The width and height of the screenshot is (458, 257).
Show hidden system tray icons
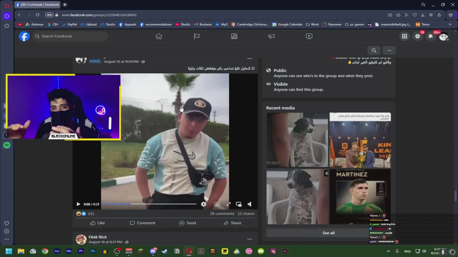(x=389, y=251)
